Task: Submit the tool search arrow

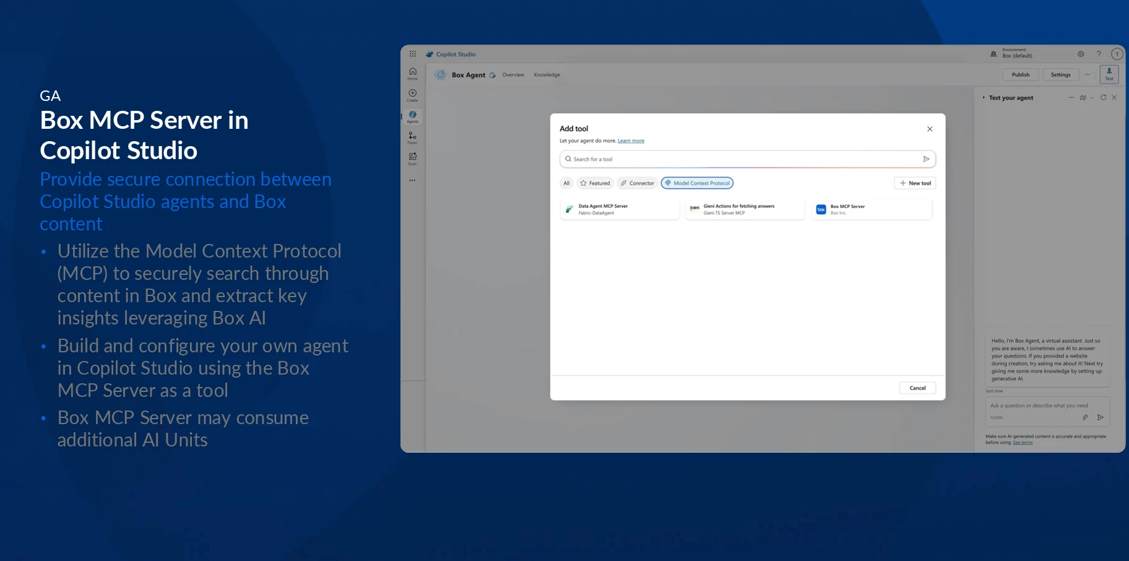Action: click(927, 159)
